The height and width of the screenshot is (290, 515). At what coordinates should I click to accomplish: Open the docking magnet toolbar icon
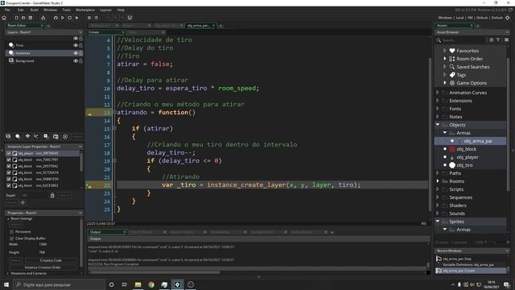(x=130, y=18)
